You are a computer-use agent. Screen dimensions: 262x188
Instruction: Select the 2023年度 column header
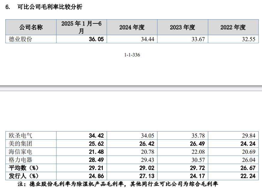pos(183,27)
